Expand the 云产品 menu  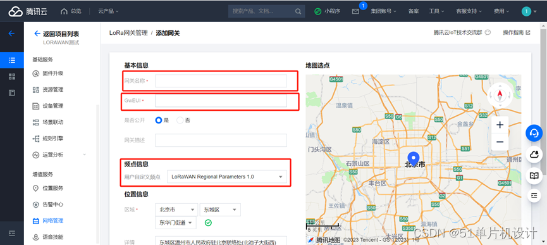point(108,11)
